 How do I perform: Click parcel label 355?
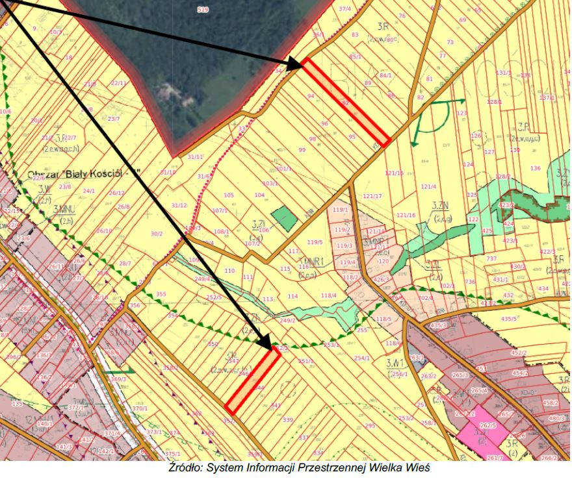[x=161, y=294]
